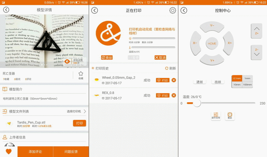Screen dimensions: 267x157
Task: Click the 暂停 pause button
Action: click(133, 57)
